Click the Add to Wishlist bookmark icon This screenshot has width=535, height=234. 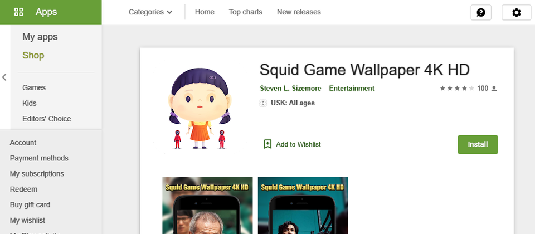[x=268, y=144]
